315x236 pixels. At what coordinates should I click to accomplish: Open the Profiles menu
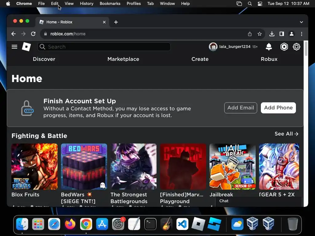134,4
